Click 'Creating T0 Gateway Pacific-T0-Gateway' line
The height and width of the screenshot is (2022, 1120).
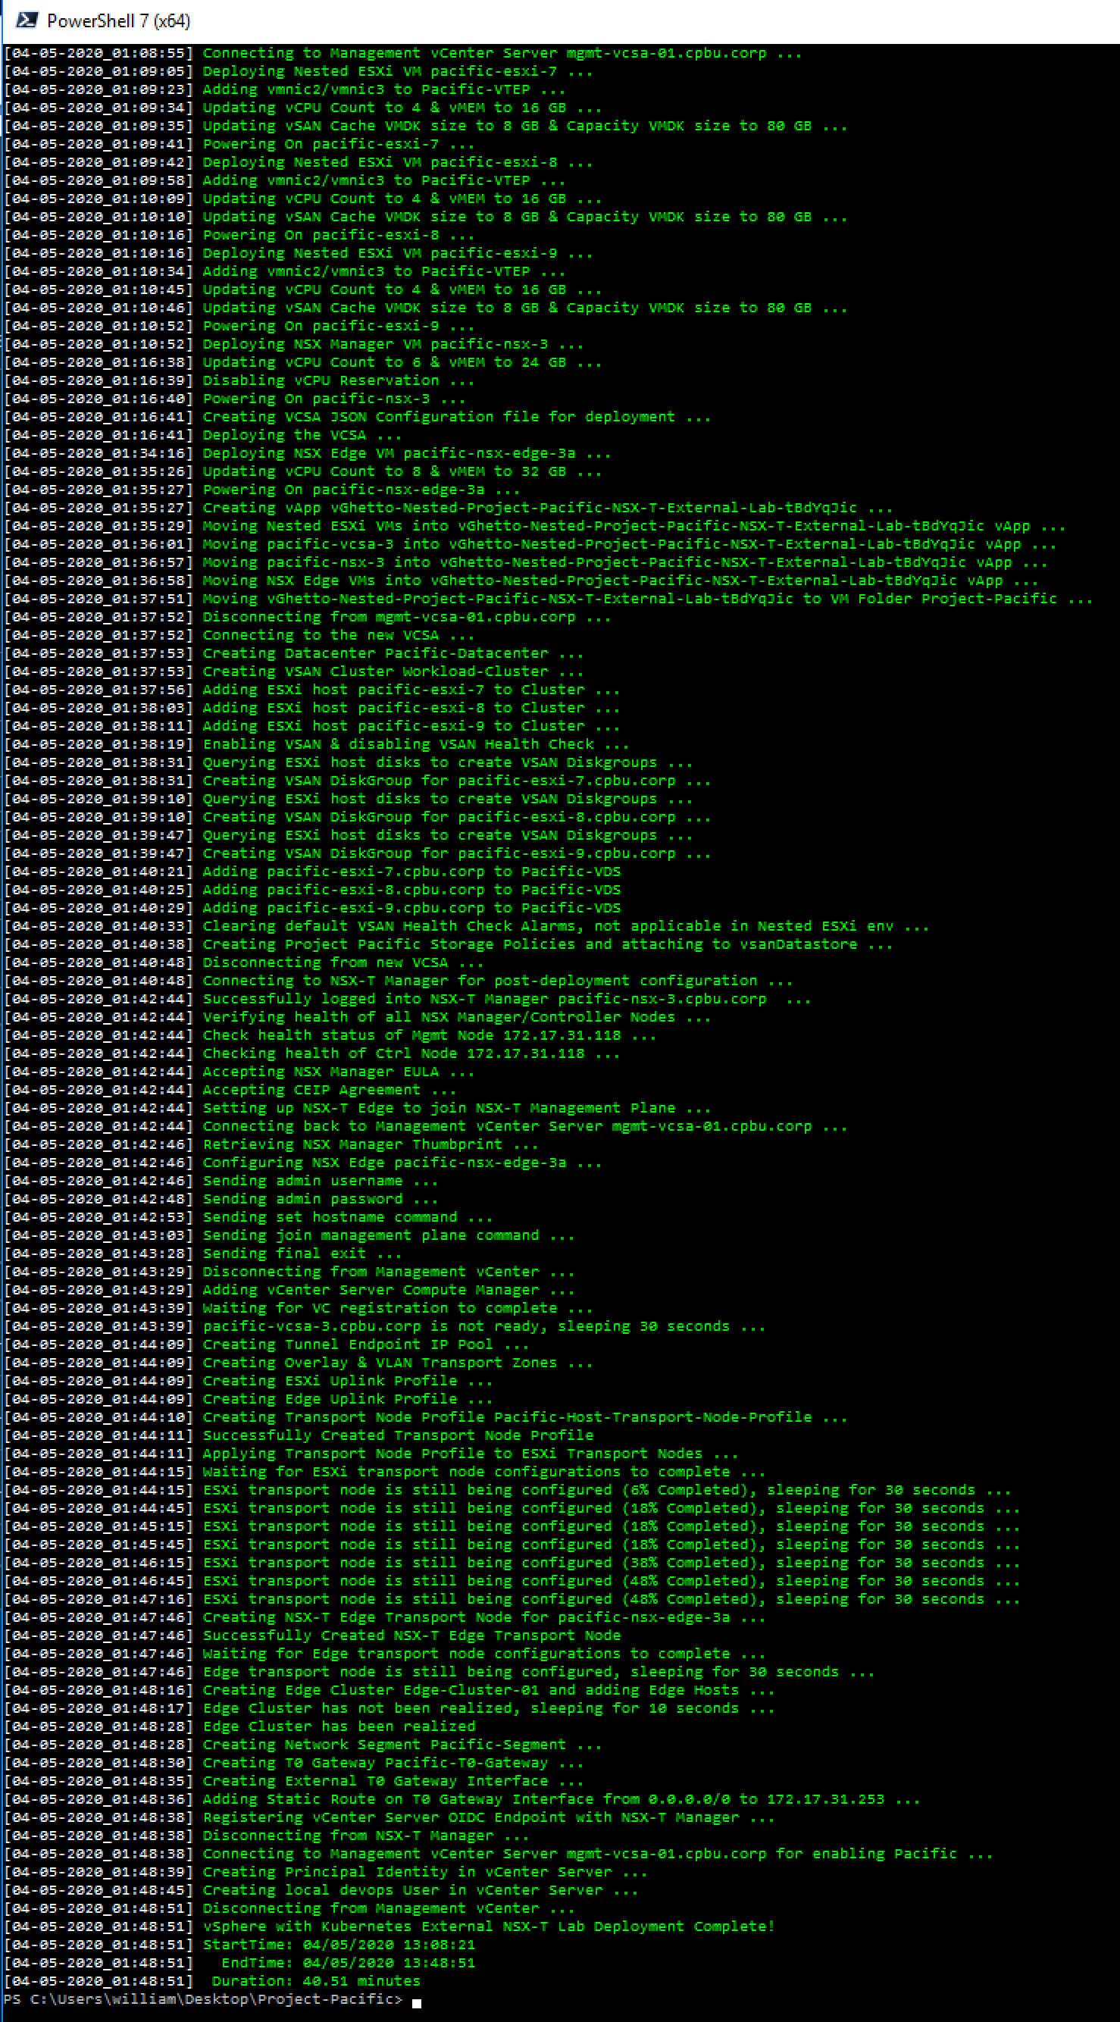(293, 1763)
